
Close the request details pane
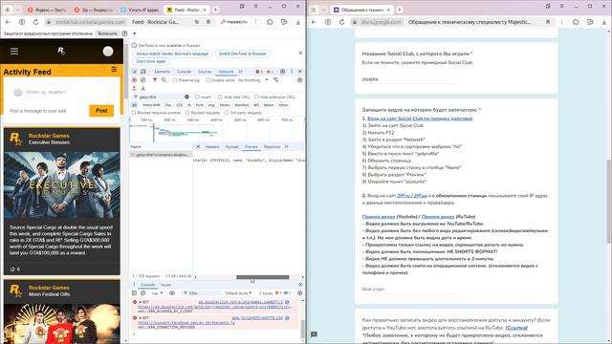coord(198,146)
